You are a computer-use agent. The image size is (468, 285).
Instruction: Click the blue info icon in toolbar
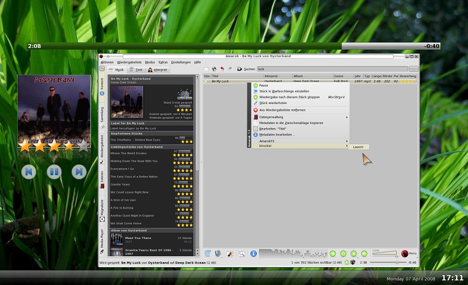point(253,254)
